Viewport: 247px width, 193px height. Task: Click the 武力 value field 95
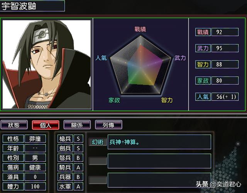click(225, 48)
